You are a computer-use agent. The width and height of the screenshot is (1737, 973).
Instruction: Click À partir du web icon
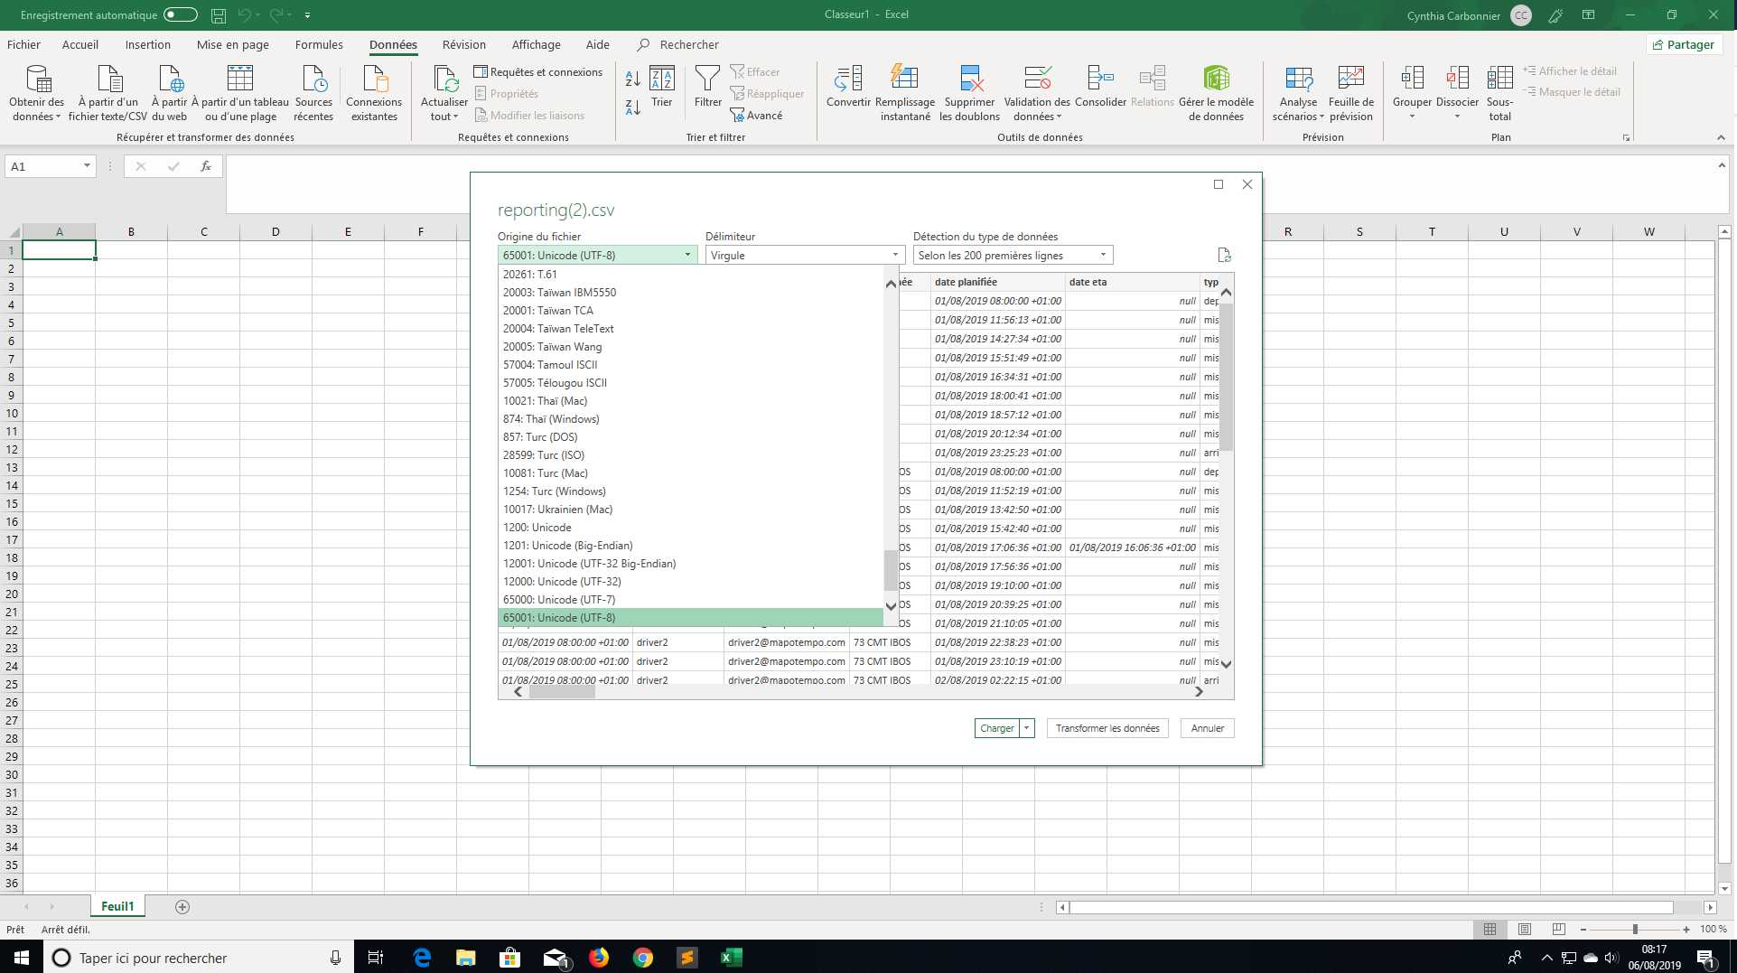click(x=170, y=79)
